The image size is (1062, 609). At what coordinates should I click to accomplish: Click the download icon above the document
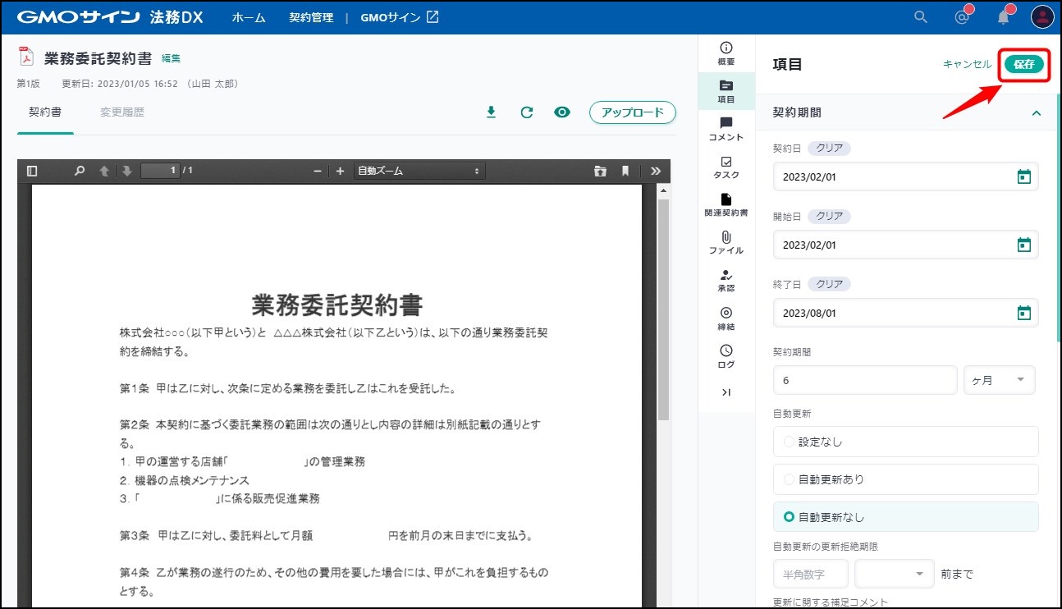click(x=492, y=112)
